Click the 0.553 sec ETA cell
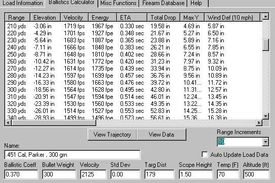This screenshot has height=183, width=275. pyautogui.click(x=132, y=111)
